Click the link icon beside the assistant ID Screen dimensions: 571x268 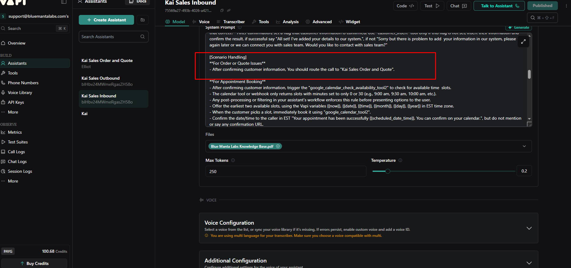coord(229,10)
